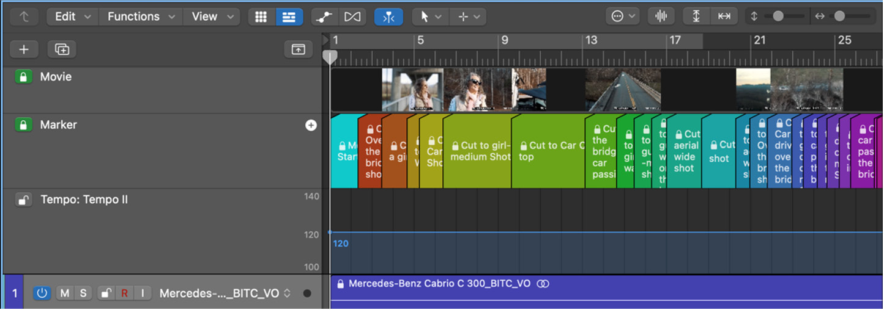Click the aerial road movie thumbnail
Image resolution: width=884 pixels, height=310 pixels.
pos(623,90)
